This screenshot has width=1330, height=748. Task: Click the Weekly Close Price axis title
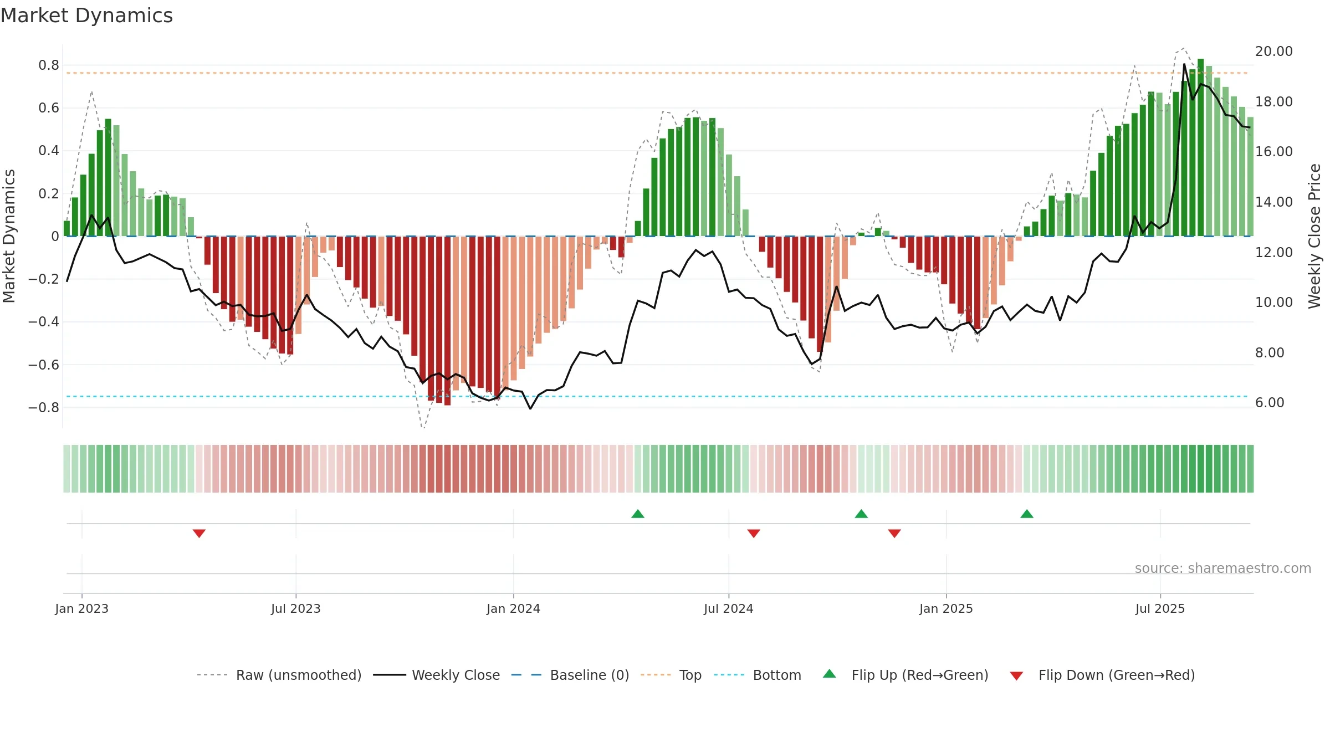[x=1314, y=236]
